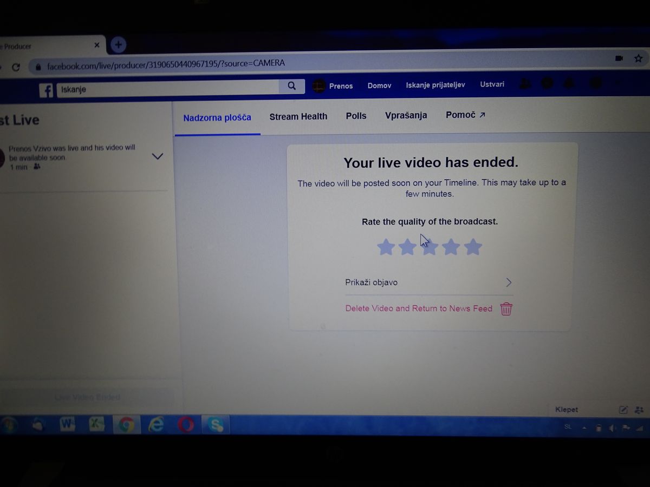Rate the broadcast five stars
The image size is (650, 487).
473,247
